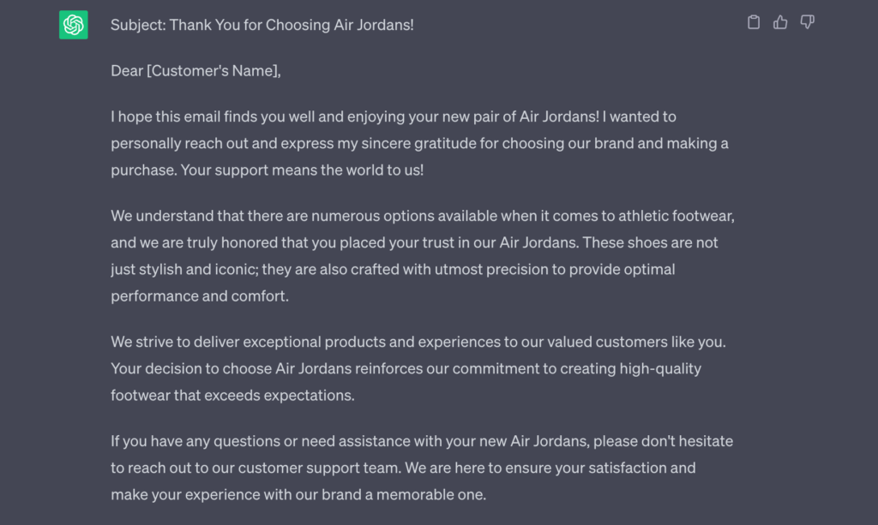The width and height of the screenshot is (878, 525).
Task: Click the closing paragraph about customer support
Action: coord(420,468)
